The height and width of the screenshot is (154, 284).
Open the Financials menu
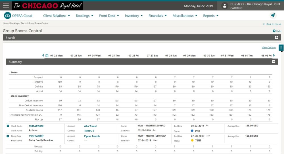point(157,16)
